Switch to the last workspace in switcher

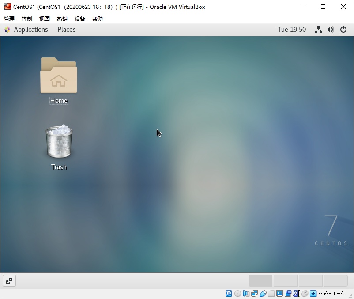coord(335,280)
